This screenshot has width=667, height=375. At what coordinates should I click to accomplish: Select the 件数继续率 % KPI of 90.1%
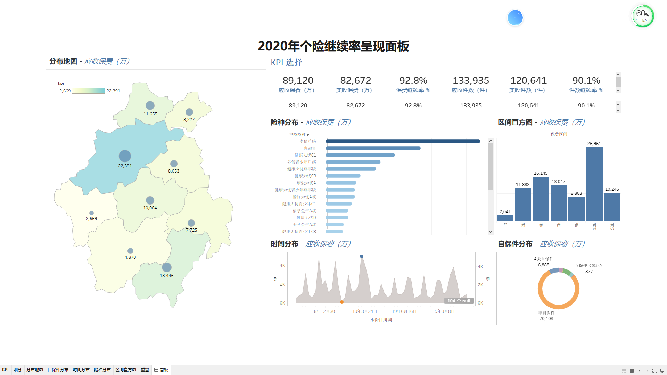pyautogui.click(x=586, y=85)
